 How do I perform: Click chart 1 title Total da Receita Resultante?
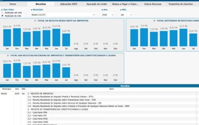pyautogui.click(x=61, y=21)
